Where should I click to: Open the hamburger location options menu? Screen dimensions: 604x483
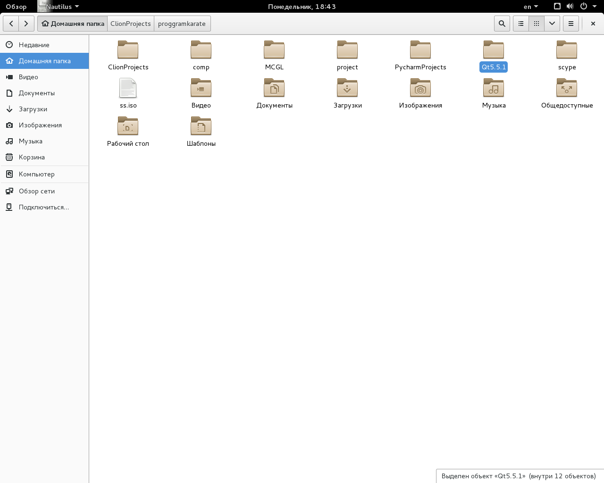point(571,24)
